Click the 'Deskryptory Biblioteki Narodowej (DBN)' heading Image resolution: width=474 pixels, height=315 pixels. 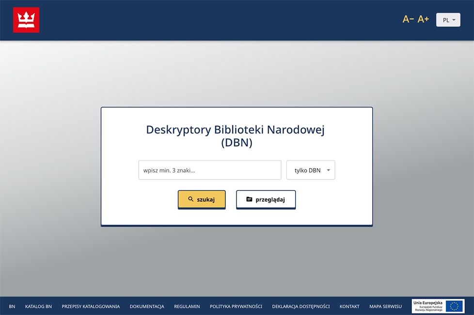click(x=236, y=136)
